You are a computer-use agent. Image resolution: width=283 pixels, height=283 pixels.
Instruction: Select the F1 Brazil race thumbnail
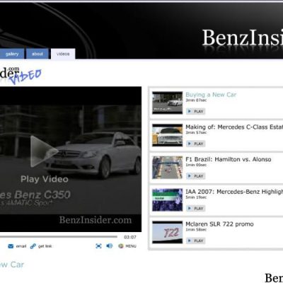click(x=167, y=168)
